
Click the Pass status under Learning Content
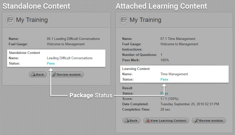164,80
